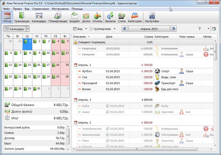
Task: Open the Инструменты menu
Action: pyautogui.click(x=60, y=9)
